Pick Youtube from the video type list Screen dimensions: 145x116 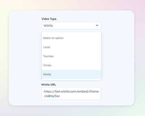coord(71,56)
